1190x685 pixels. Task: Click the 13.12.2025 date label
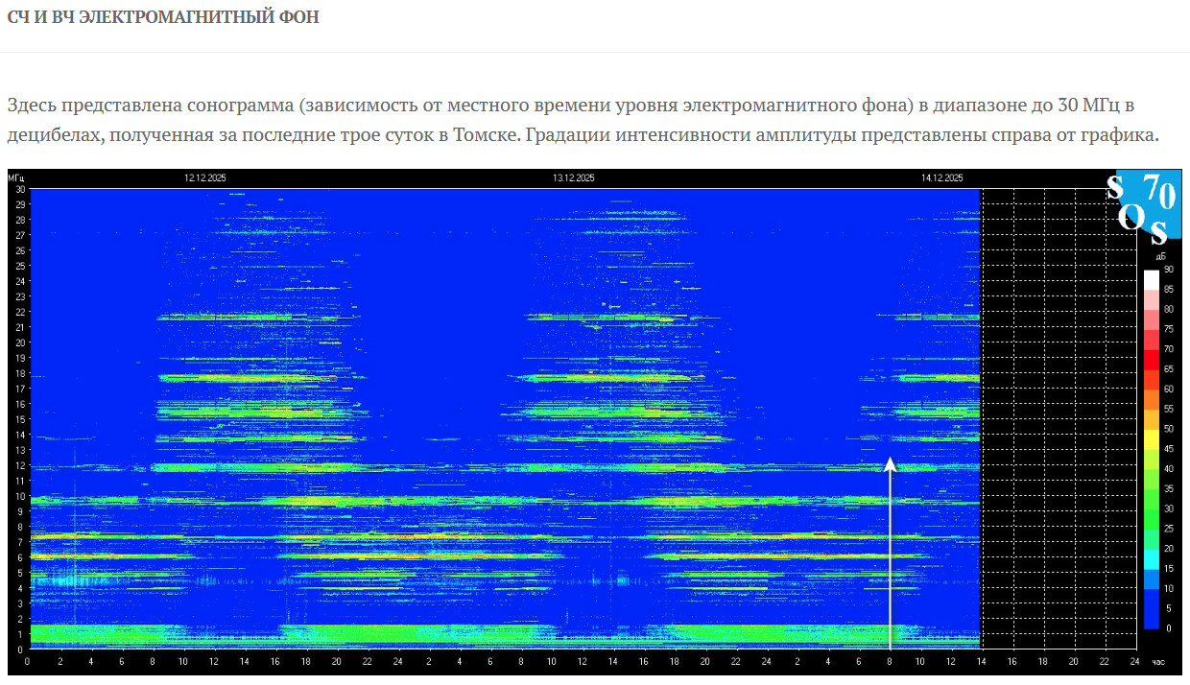[x=574, y=178]
